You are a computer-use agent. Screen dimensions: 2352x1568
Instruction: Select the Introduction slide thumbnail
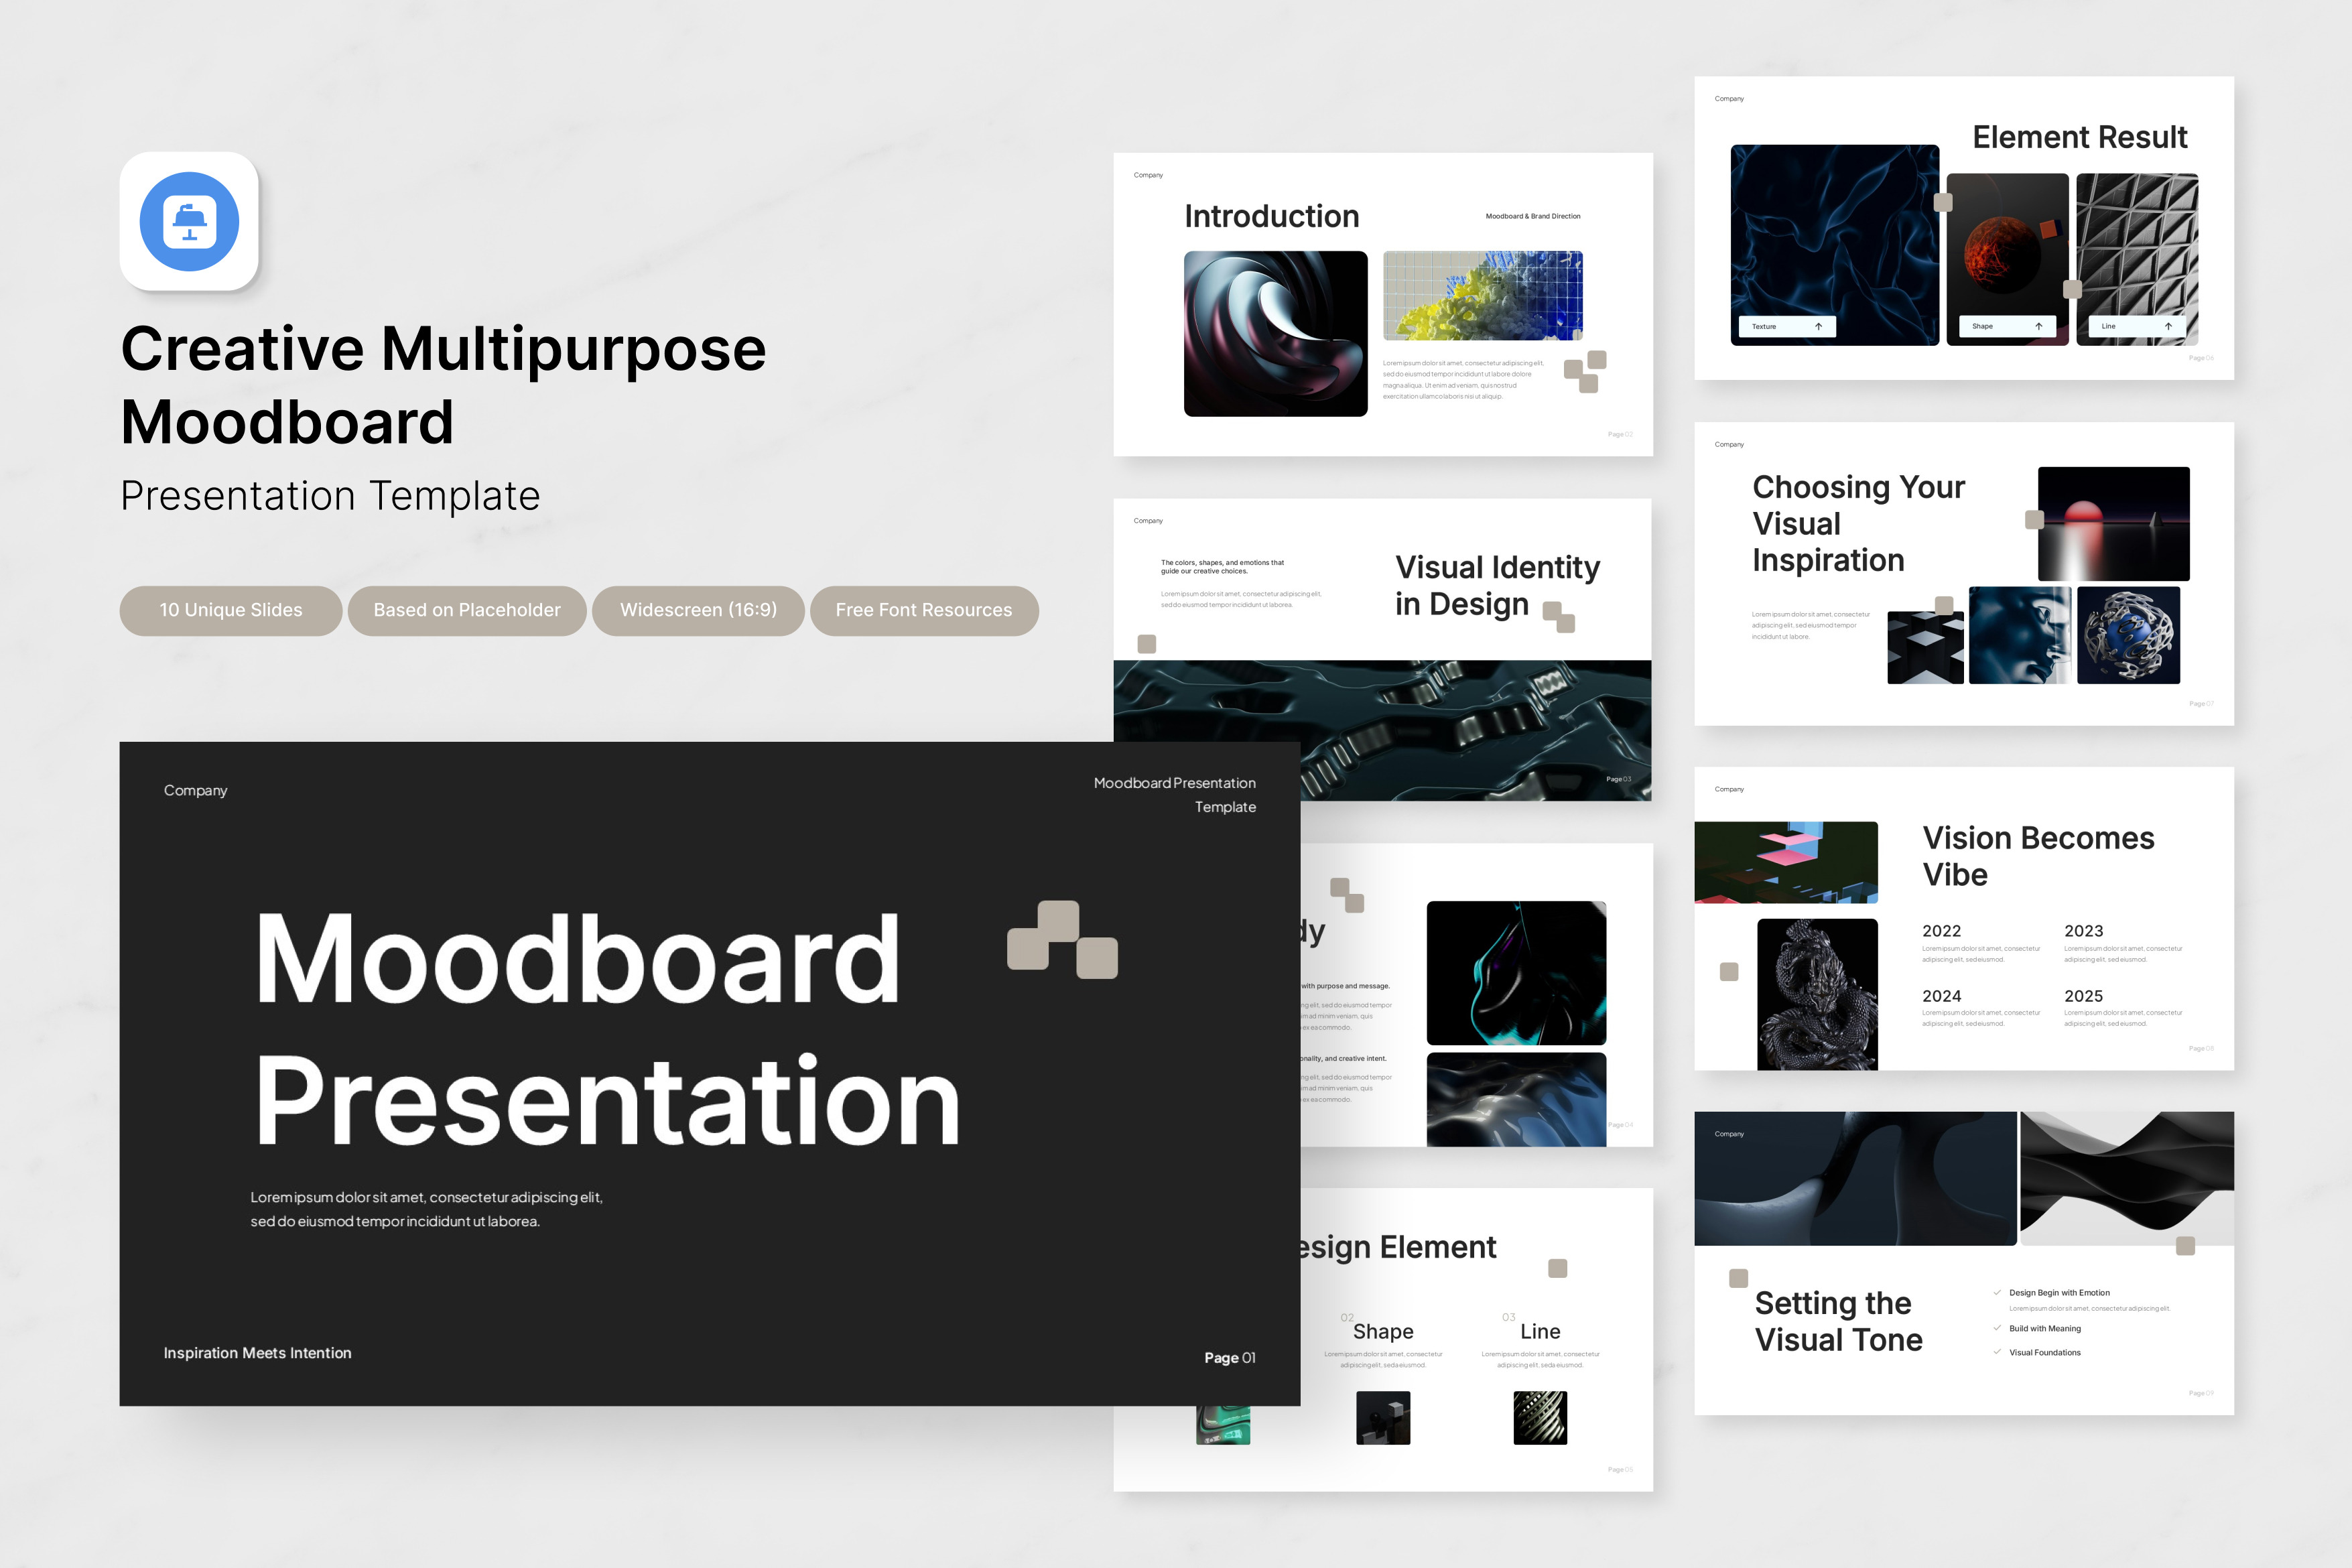(1382, 304)
